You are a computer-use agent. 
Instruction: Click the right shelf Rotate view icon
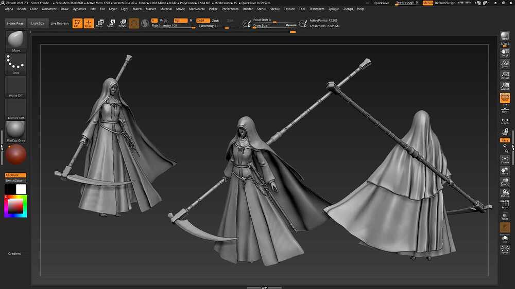tap(505, 193)
